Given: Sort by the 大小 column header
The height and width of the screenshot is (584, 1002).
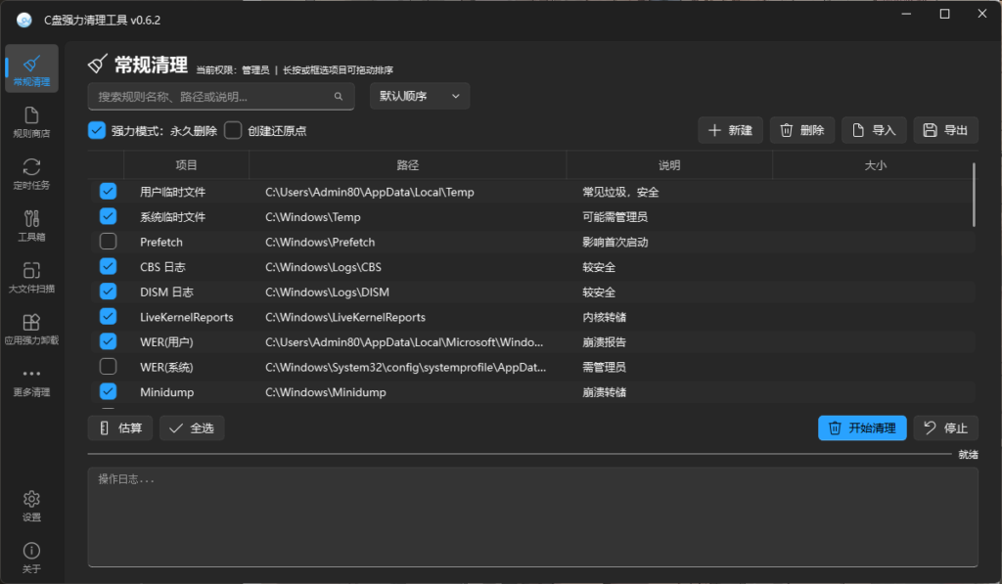Looking at the screenshot, I should coord(875,165).
